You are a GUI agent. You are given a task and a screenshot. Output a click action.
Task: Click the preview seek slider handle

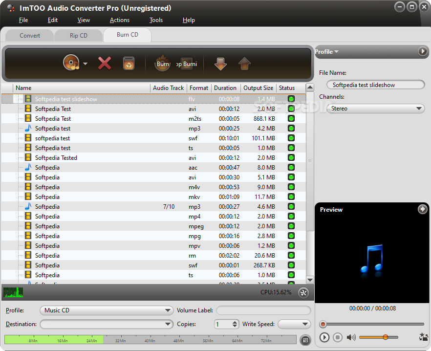click(x=323, y=324)
